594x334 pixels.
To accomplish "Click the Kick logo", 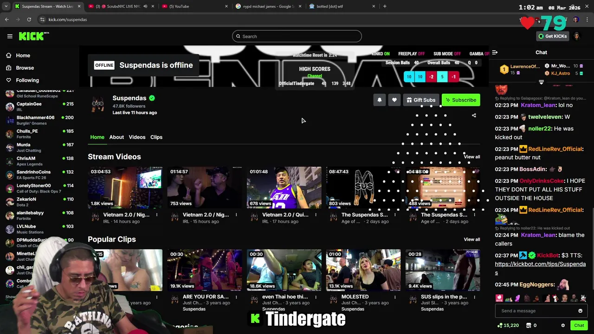I will tap(34, 36).
